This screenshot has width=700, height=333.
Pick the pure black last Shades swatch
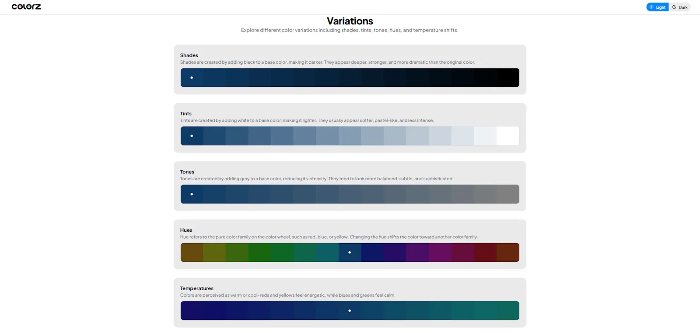click(x=508, y=78)
